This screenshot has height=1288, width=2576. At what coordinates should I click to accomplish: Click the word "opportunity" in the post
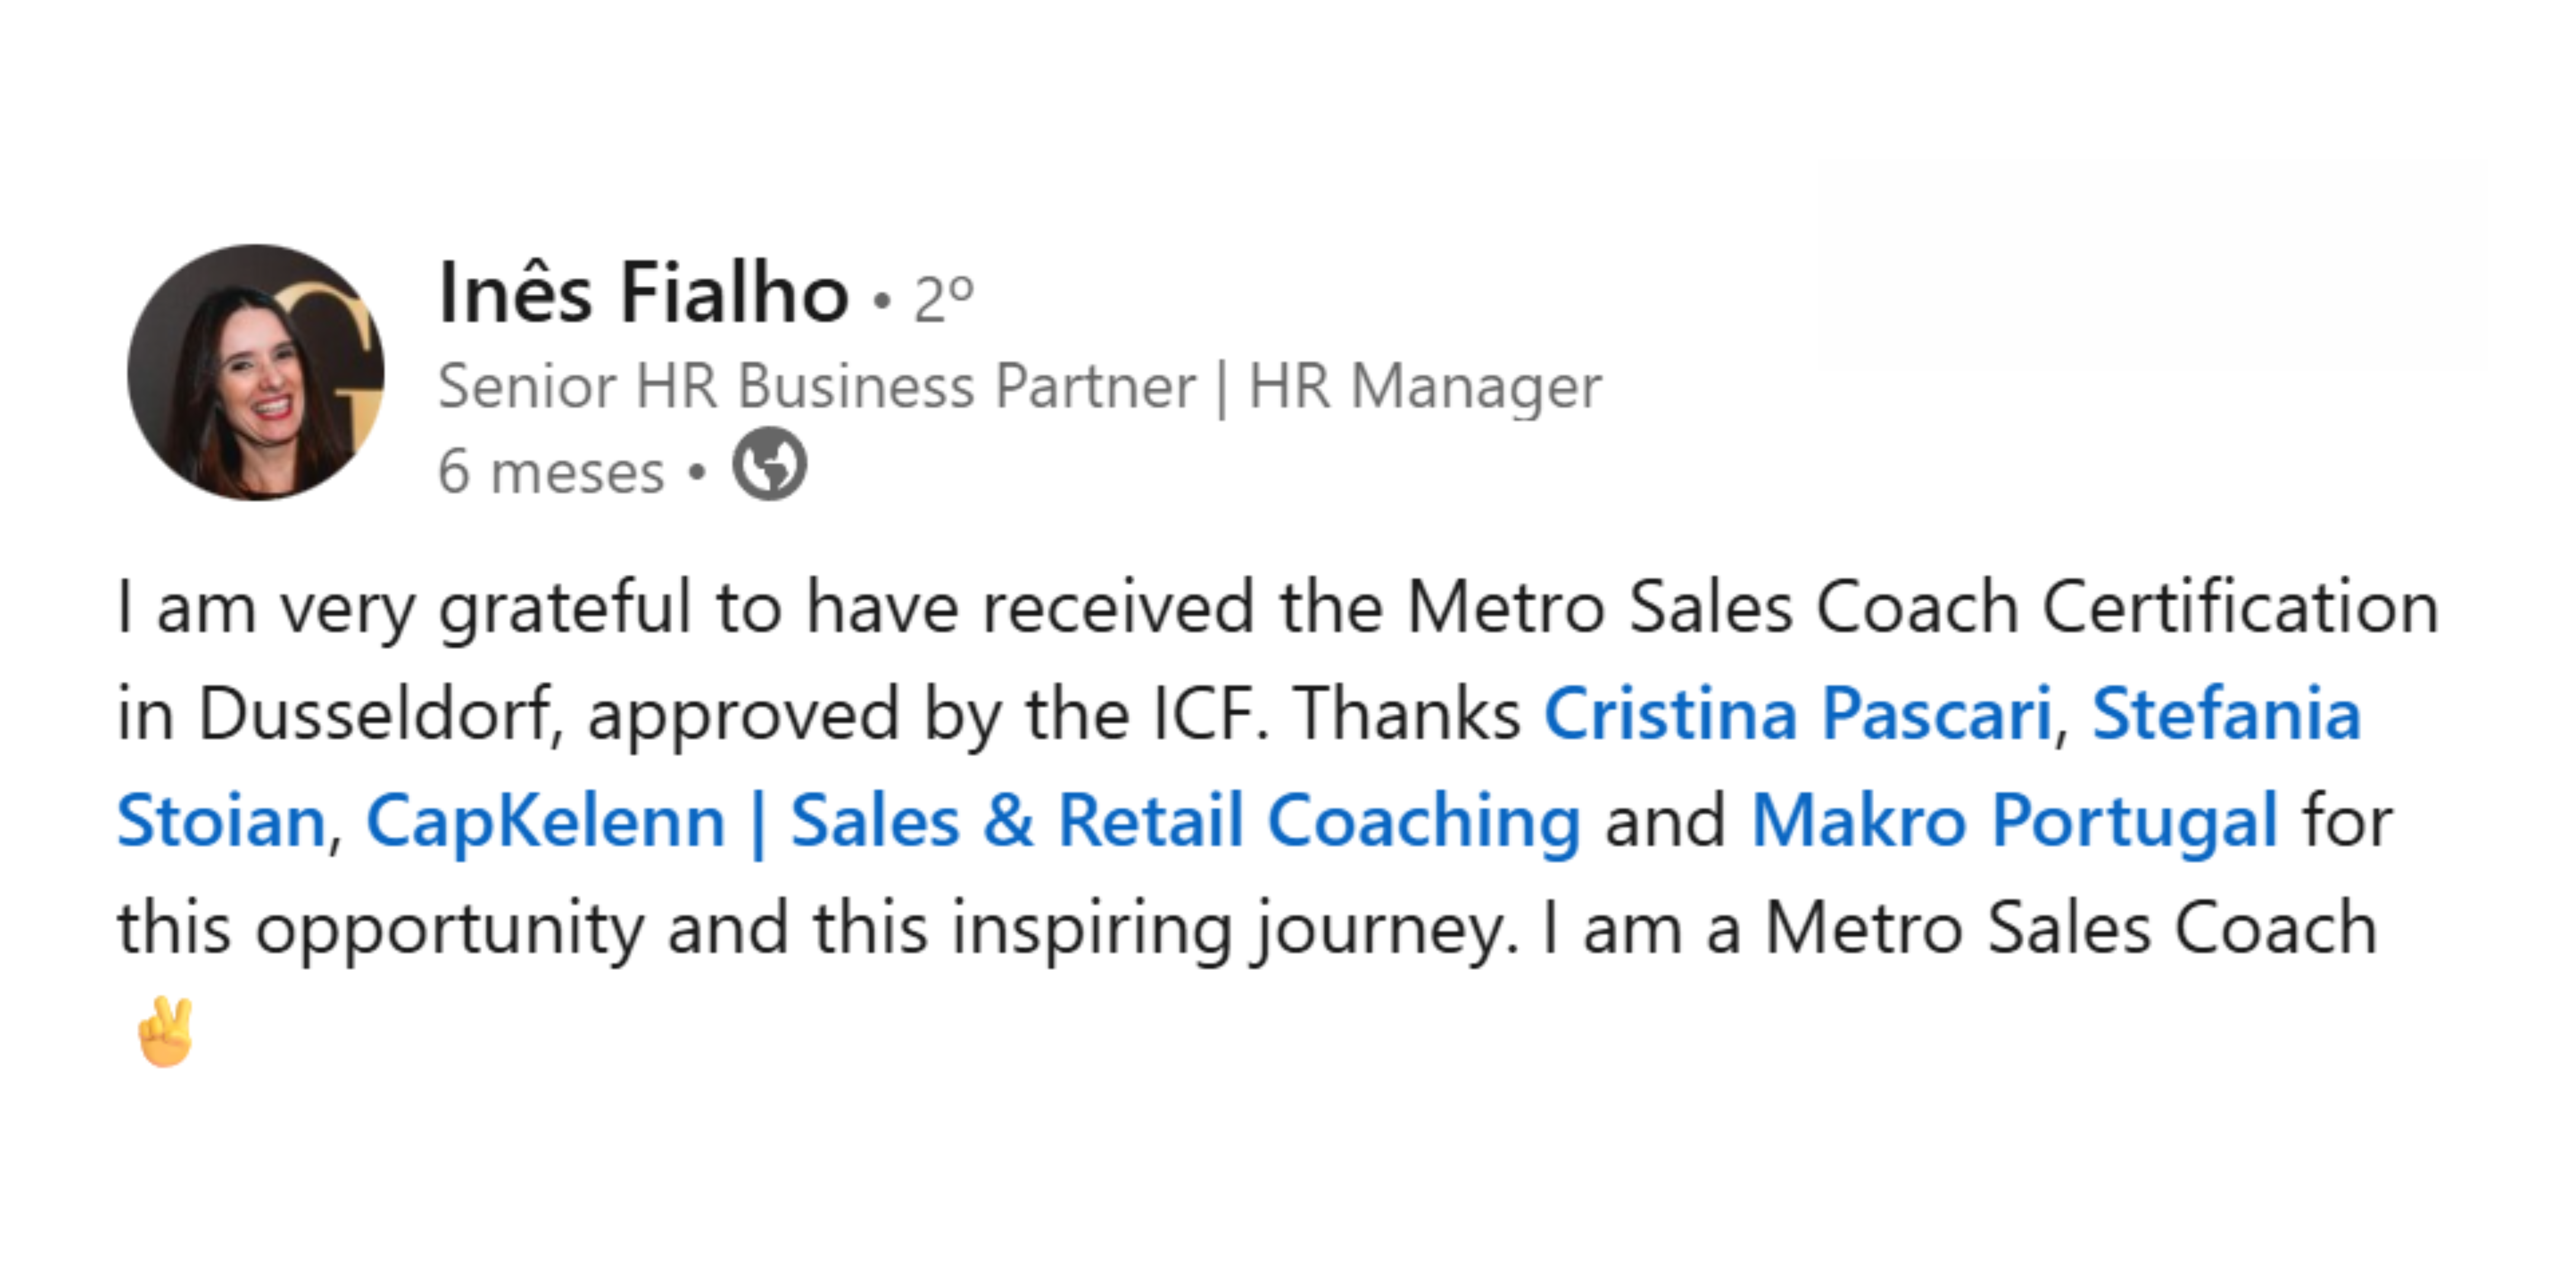pyautogui.click(x=449, y=928)
